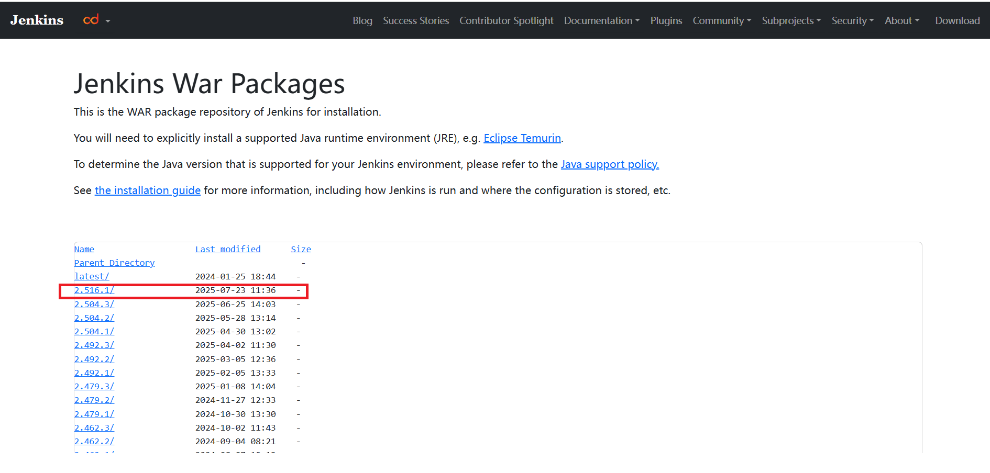
Task: Open the 2.504.3/ directory
Action: (x=94, y=304)
